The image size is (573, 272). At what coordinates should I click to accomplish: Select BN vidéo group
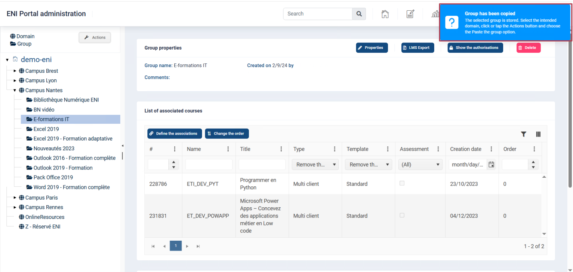(x=40, y=110)
